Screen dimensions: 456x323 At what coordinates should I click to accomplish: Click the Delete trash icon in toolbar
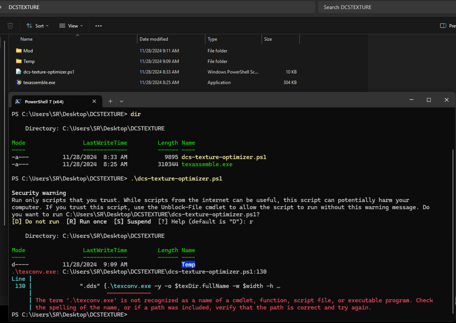(10, 26)
